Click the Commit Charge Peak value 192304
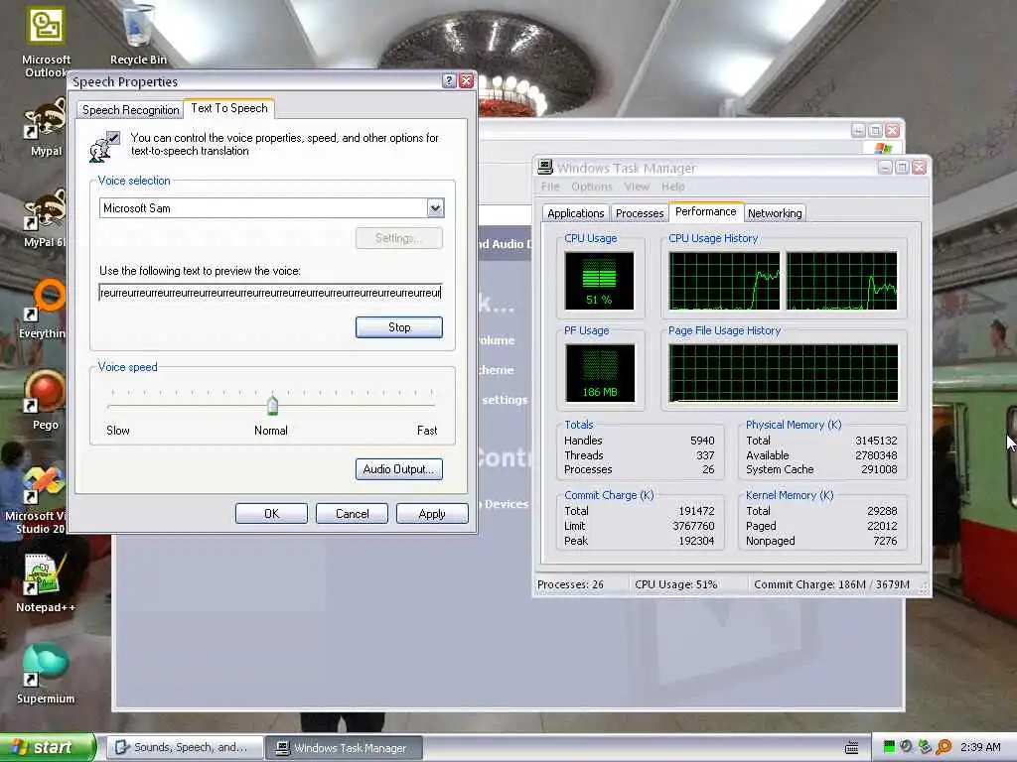Viewport: 1017px width, 762px height. (696, 541)
